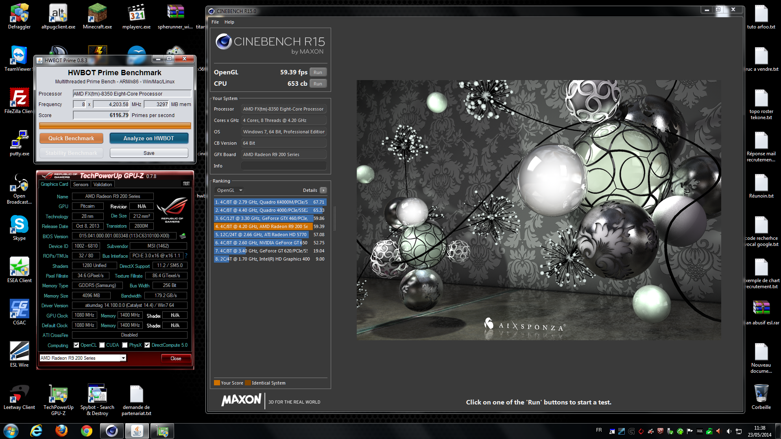Click the Bus Interface question mark icon
Viewport: 781px width, 439px height.
pyautogui.click(x=186, y=256)
